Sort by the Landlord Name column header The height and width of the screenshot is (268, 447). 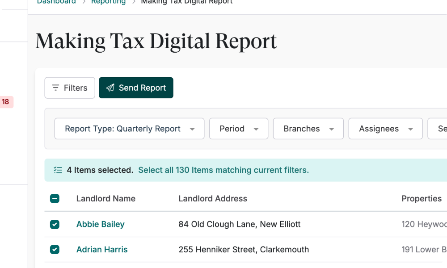[x=105, y=198]
